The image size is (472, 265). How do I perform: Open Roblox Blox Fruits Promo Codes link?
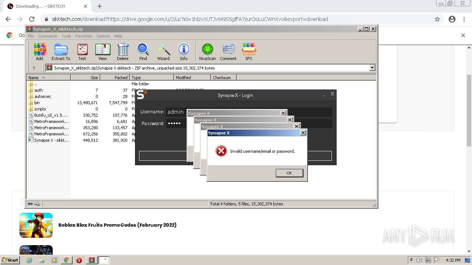(117, 225)
